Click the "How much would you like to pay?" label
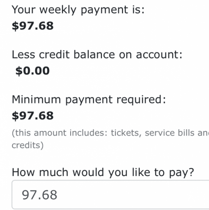This screenshot has height=210, width=209. tap(103, 172)
